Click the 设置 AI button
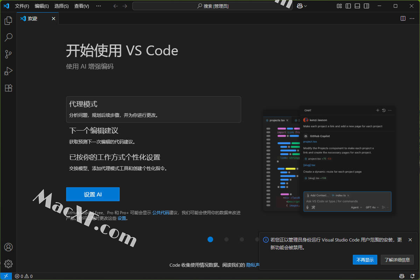420x280 pixels. [x=93, y=194]
